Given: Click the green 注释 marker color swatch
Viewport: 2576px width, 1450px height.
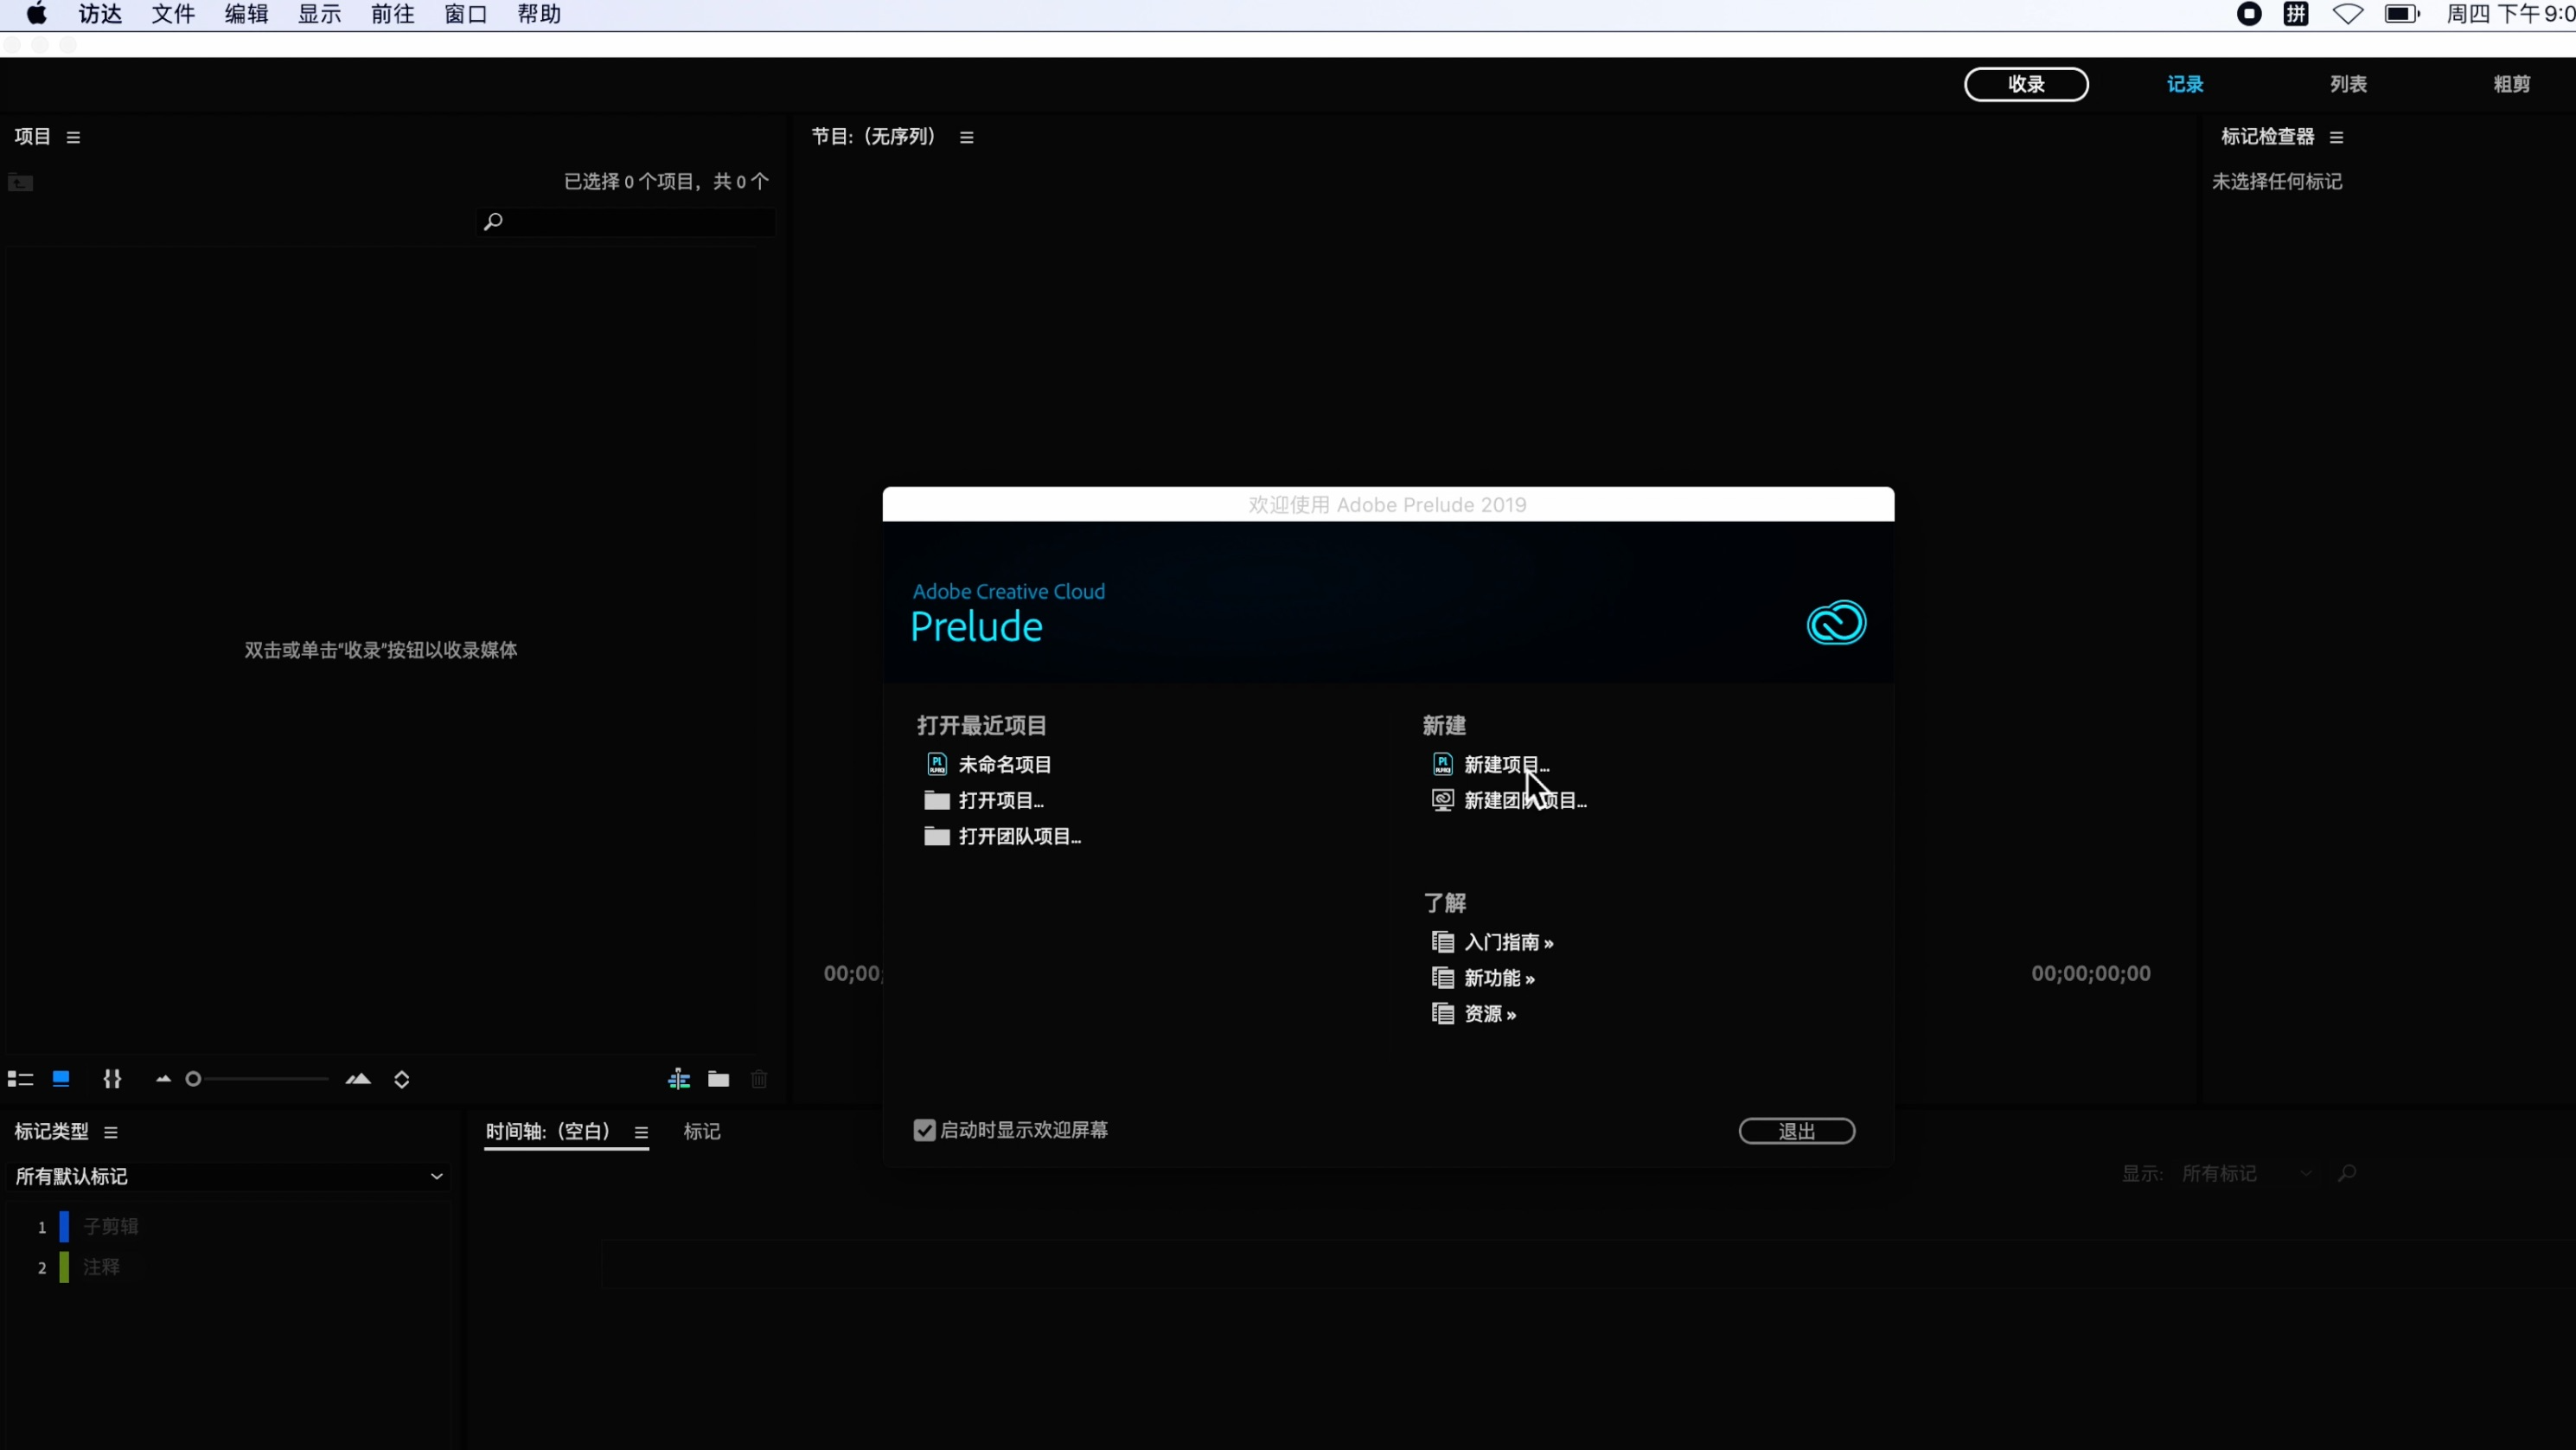Looking at the screenshot, I should pos(64,1267).
